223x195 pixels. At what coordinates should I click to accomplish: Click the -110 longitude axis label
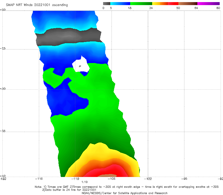click(x=75, y=179)
